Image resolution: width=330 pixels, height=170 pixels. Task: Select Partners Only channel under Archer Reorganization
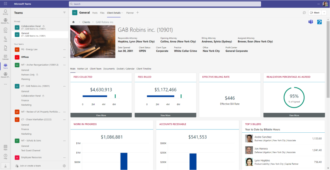[28, 75]
